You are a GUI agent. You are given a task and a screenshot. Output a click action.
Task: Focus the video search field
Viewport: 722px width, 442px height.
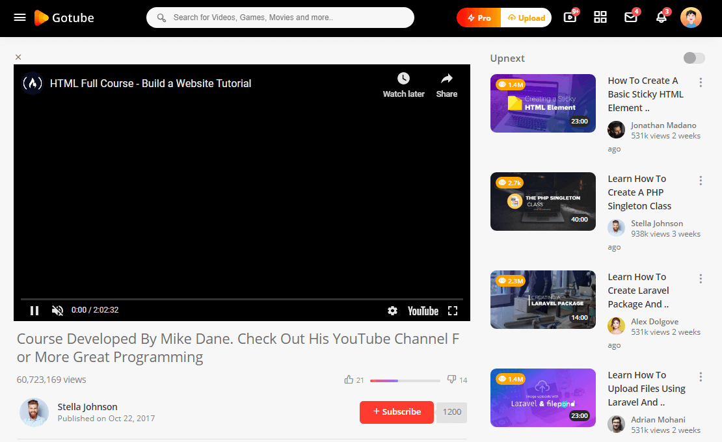(280, 18)
